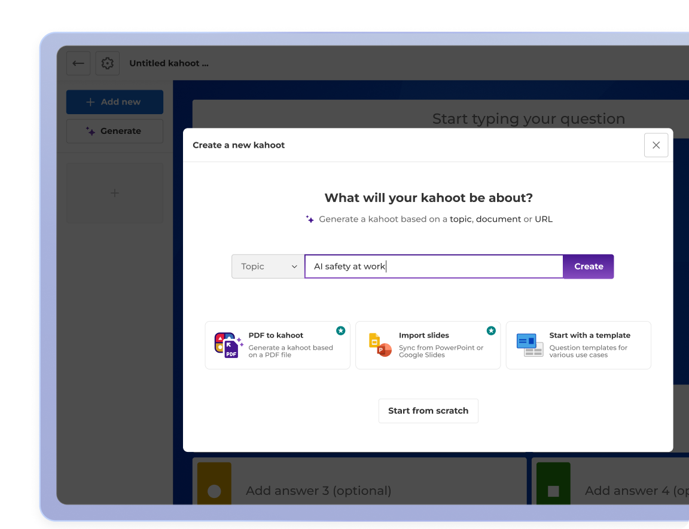Click Add answer 3 (optional) field
The height and width of the screenshot is (529, 689).
(359, 482)
